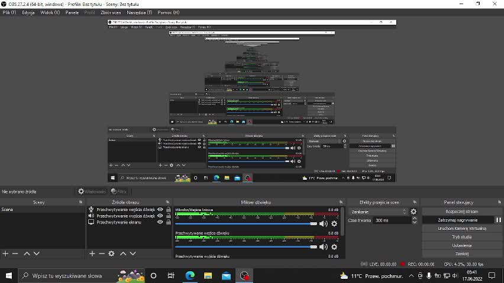Toggle visibility of Przechwytywanie wejścia dźwięku source

pyautogui.click(x=160, y=209)
